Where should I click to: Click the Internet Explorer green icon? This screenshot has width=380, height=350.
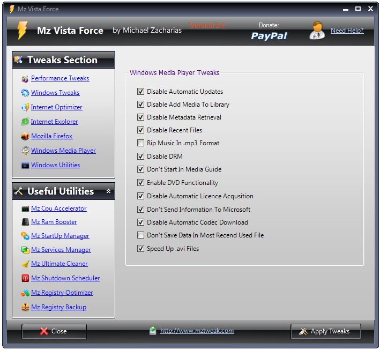tap(25, 122)
